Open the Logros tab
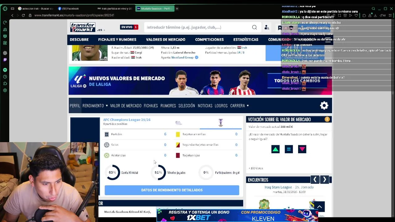 (221, 106)
